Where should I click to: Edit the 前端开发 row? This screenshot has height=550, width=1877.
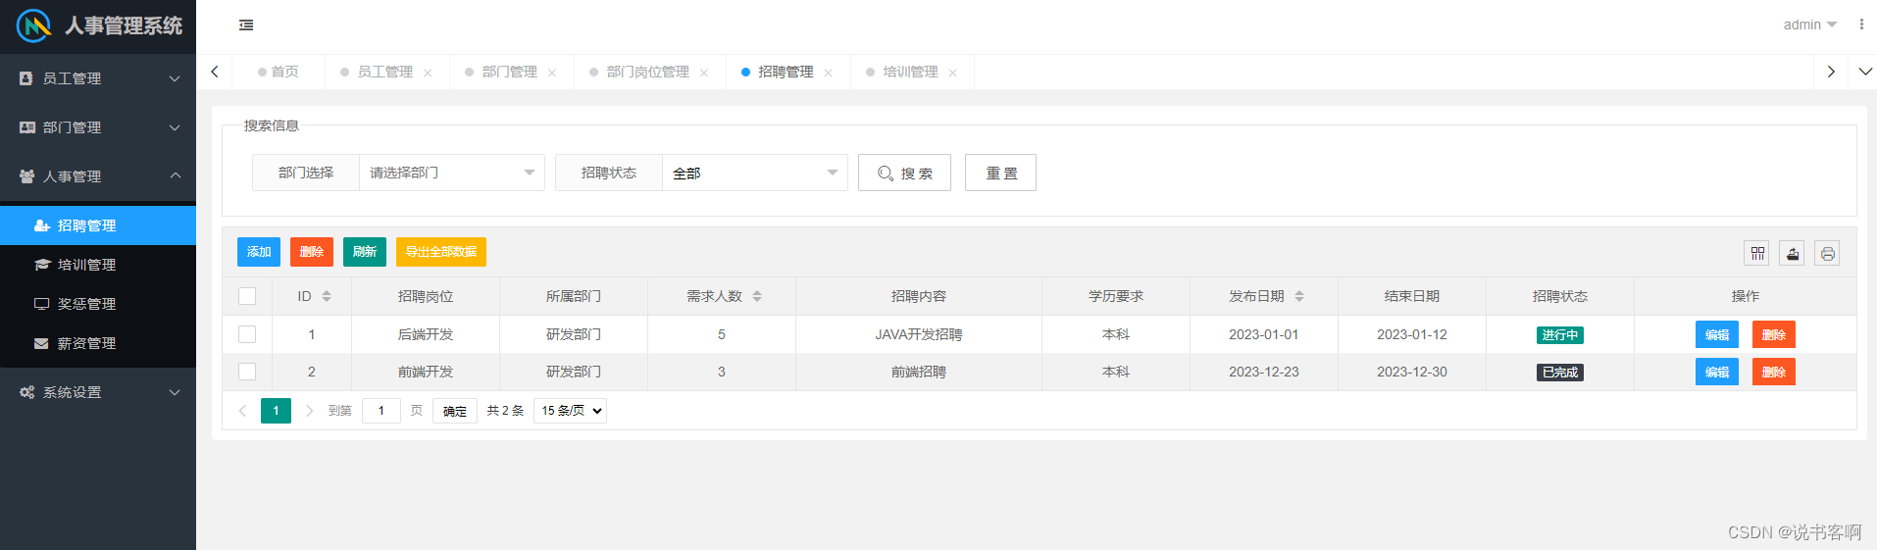pyautogui.click(x=1717, y=372)
